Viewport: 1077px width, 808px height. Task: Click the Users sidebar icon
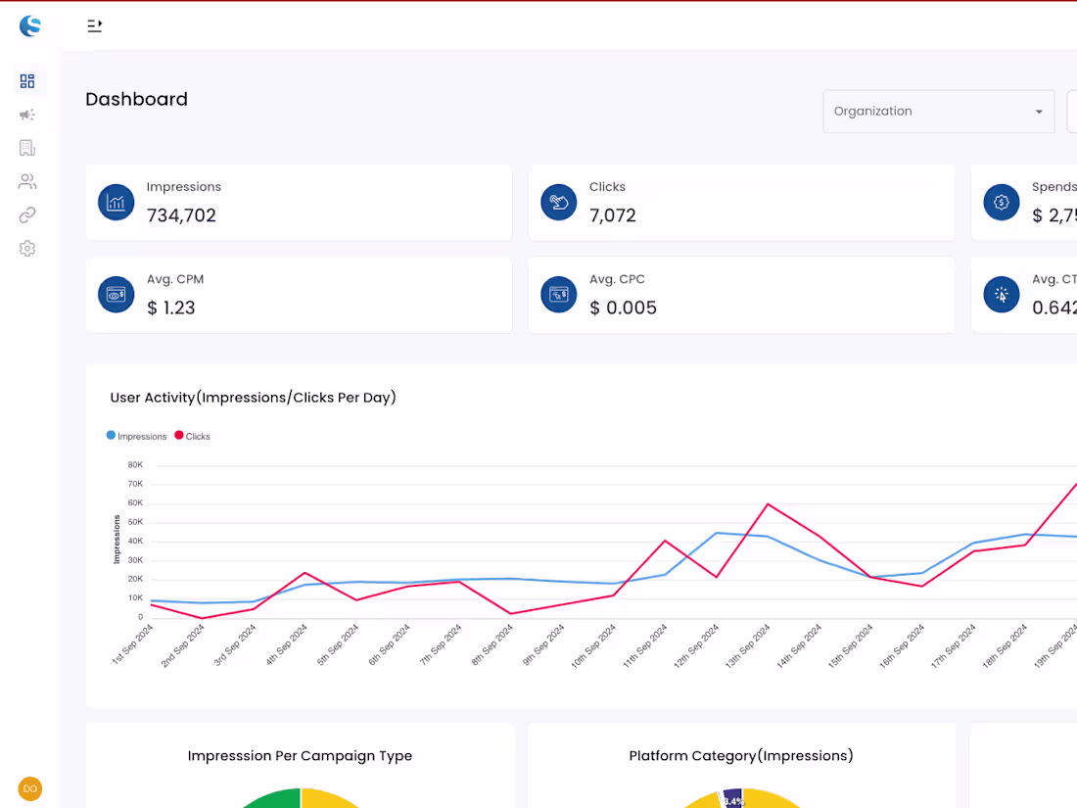click(27, 181)
